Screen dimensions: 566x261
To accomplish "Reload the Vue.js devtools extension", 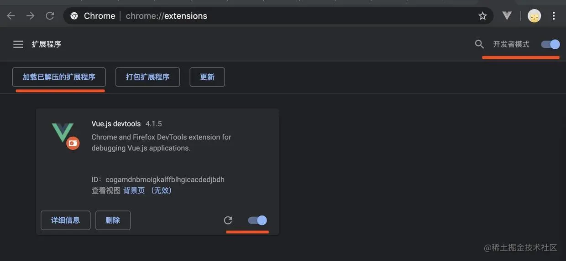I will coord(228,220).
